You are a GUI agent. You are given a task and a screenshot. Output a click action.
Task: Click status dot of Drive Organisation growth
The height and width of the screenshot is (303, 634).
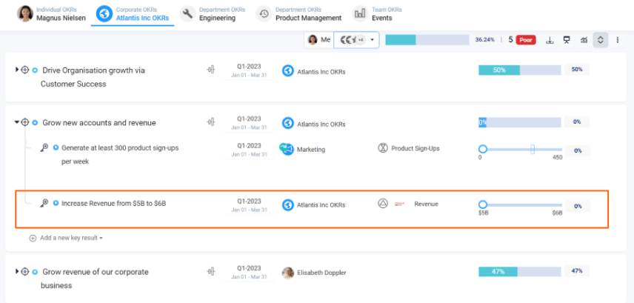click(35, 70)
